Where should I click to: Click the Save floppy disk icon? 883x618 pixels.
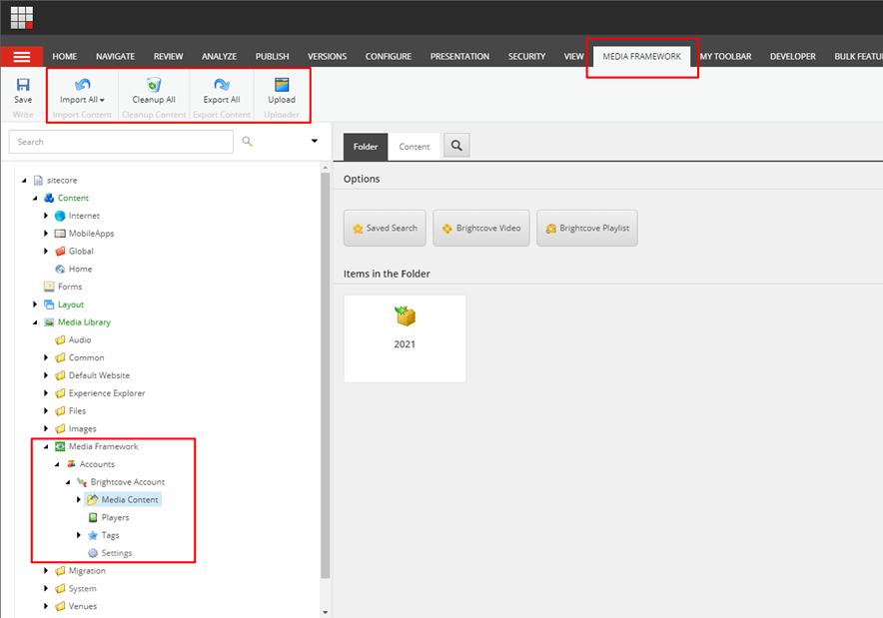(23, 85)
